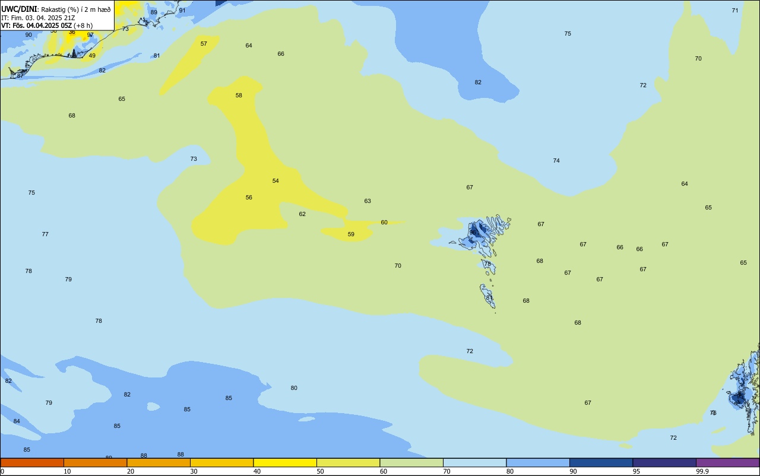Image resolution: width=760 pixels, height=476 pixels.
Task: Click the 20–30 amber legend swatch
Action: [159, 462]
